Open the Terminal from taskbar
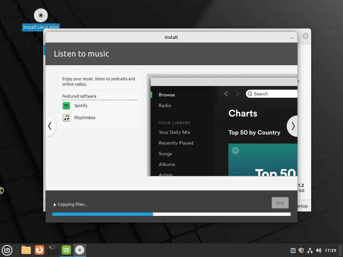This screenshot has width=343, height=257. tap(53, 250)
